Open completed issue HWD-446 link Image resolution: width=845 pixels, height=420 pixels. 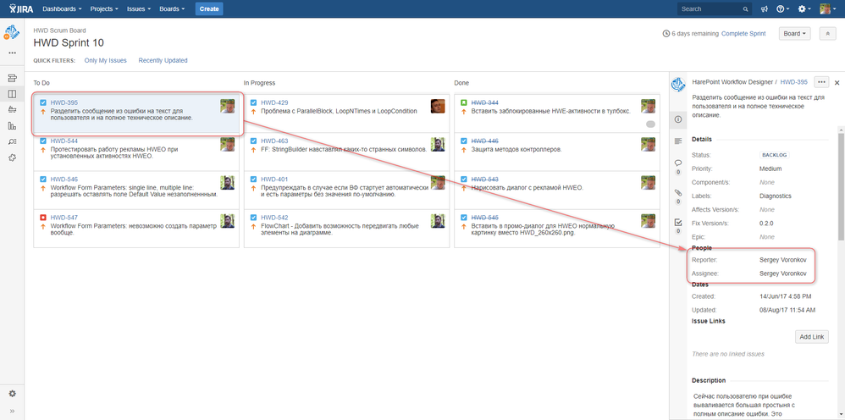pos(485,141)
